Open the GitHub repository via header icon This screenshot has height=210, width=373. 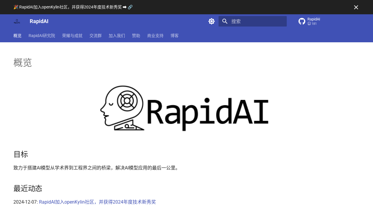point(301,21)
